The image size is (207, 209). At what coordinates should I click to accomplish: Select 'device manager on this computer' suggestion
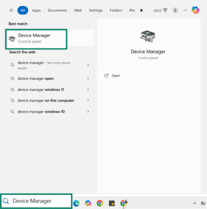tap(50, 101)
